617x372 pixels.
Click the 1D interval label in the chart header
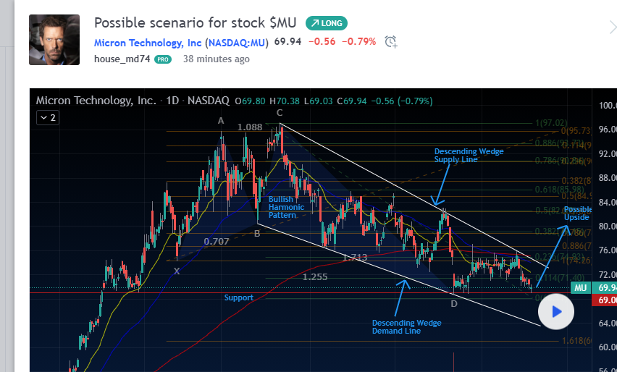(x=172, y=101)
